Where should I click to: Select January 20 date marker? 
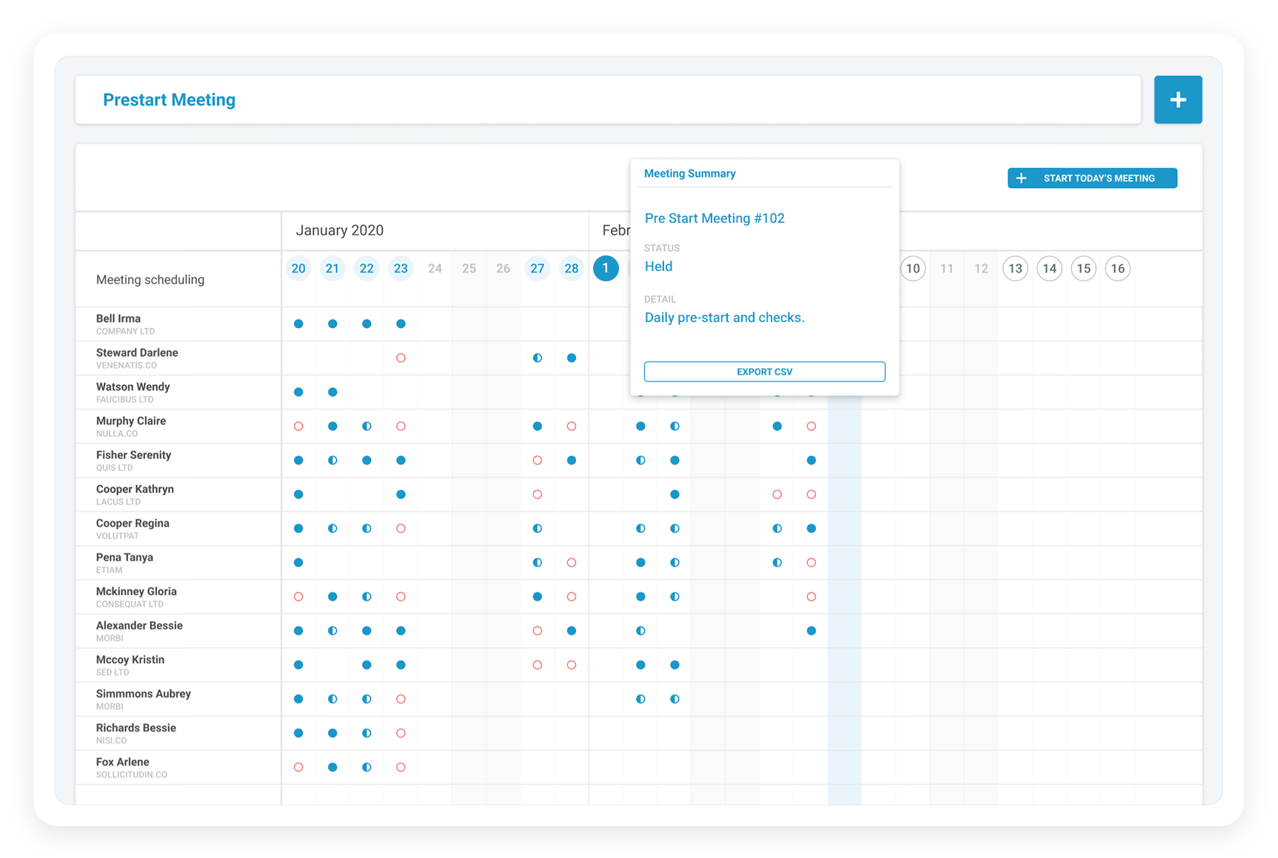pyautogui.click(x=298, y=269)
